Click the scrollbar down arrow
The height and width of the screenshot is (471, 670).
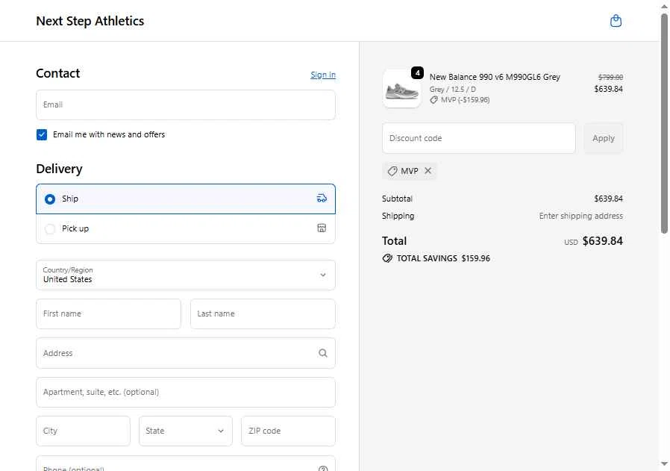(664, 464)
